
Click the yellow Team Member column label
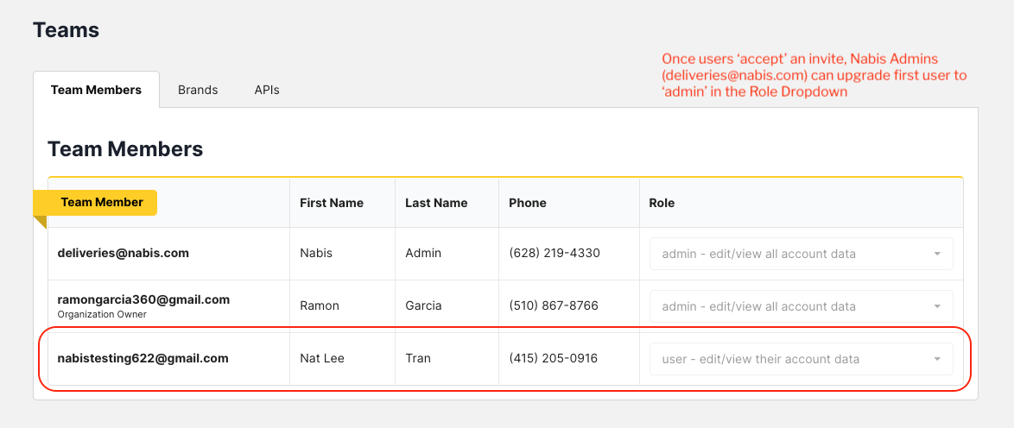102,202
